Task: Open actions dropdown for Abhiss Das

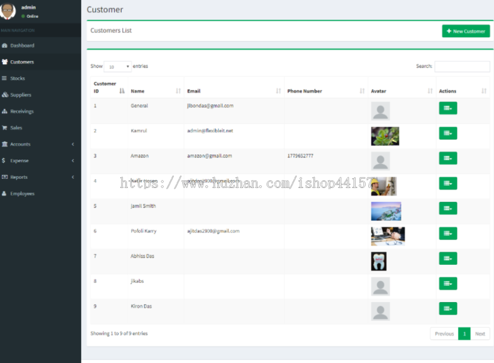Action: coord(448,258)
